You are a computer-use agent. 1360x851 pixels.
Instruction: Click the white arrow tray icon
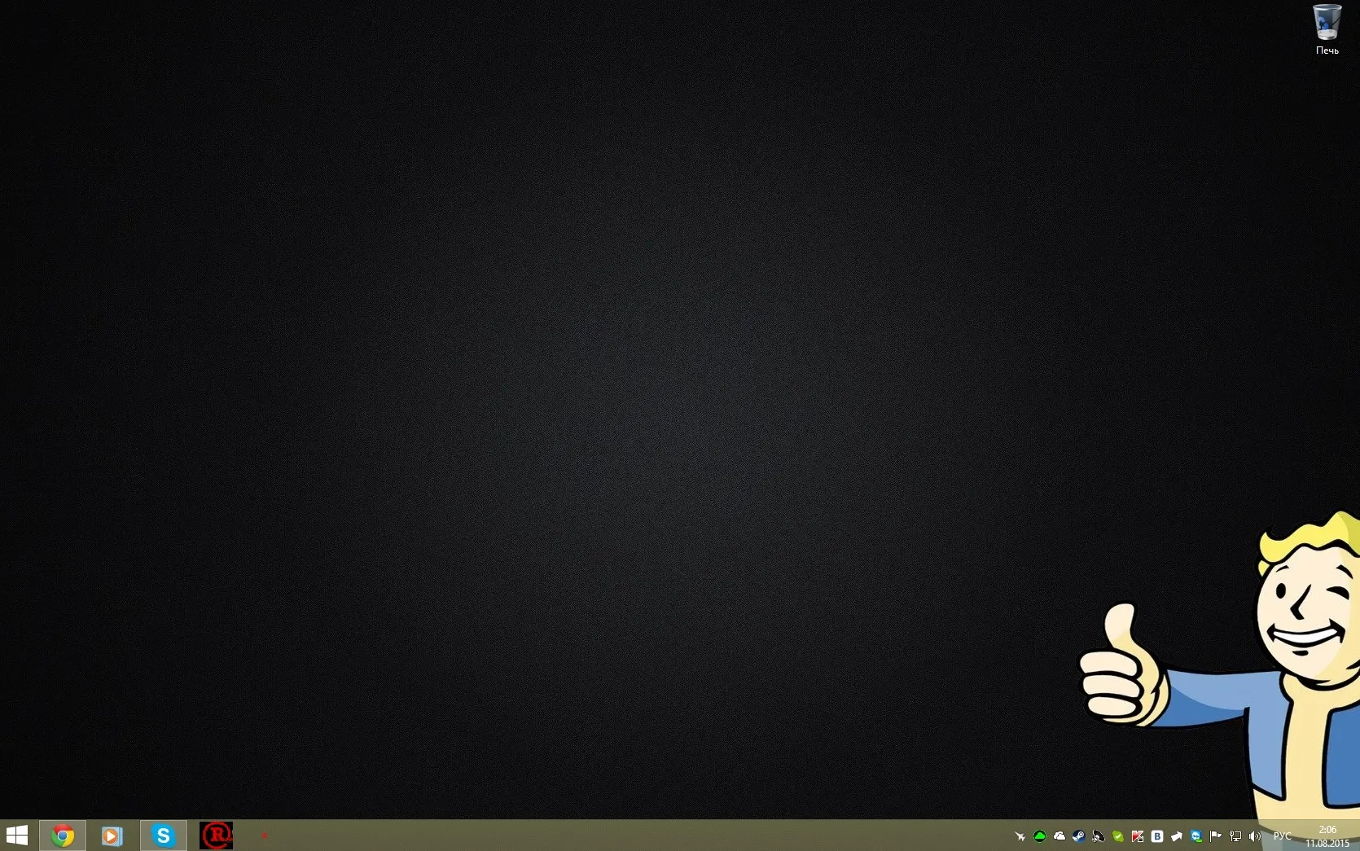coord(1176,836)
